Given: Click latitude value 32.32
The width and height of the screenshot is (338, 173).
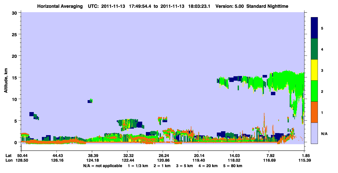Looking at the screenshot, I should (x=127, y=156).
